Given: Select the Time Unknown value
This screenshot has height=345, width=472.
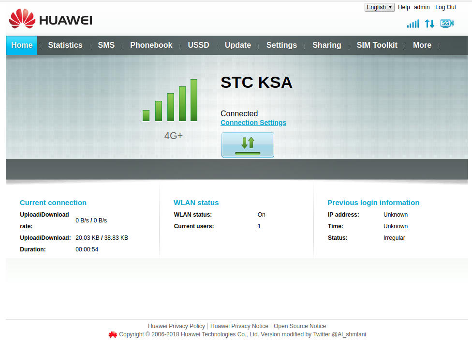Looking at the screenshot, I should coord(396,226).
